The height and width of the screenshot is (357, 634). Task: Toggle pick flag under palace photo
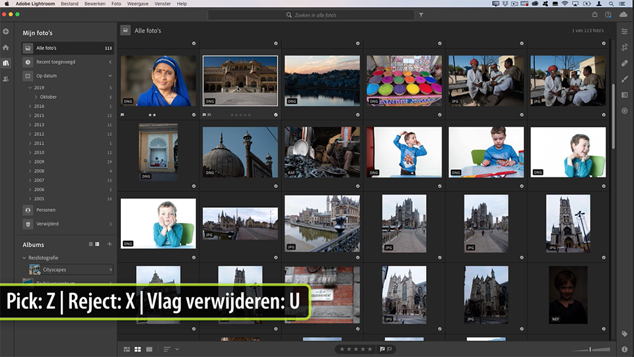point(204,115)
